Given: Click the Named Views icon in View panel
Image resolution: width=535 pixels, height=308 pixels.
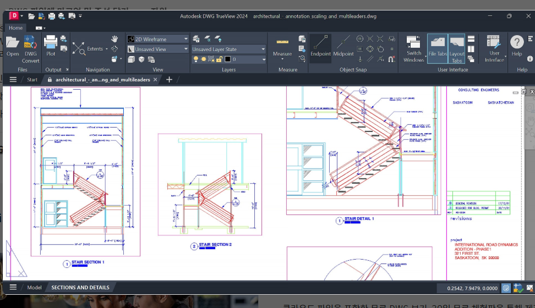Looking at the screenshot, I should (x=151, y=59).
